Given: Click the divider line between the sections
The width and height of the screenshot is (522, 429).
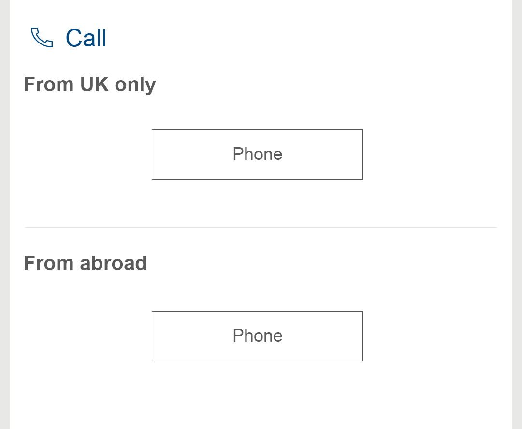Looking at the screenshot, I should (261, 227).
